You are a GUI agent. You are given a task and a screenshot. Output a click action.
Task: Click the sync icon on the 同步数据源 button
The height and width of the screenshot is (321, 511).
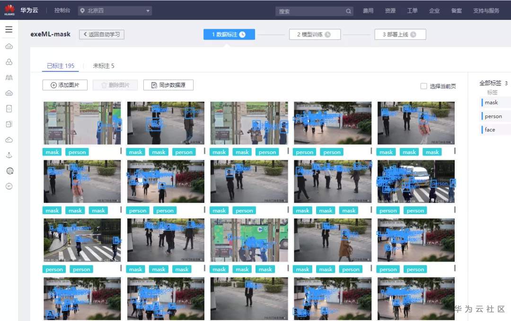tap(154, 85)
